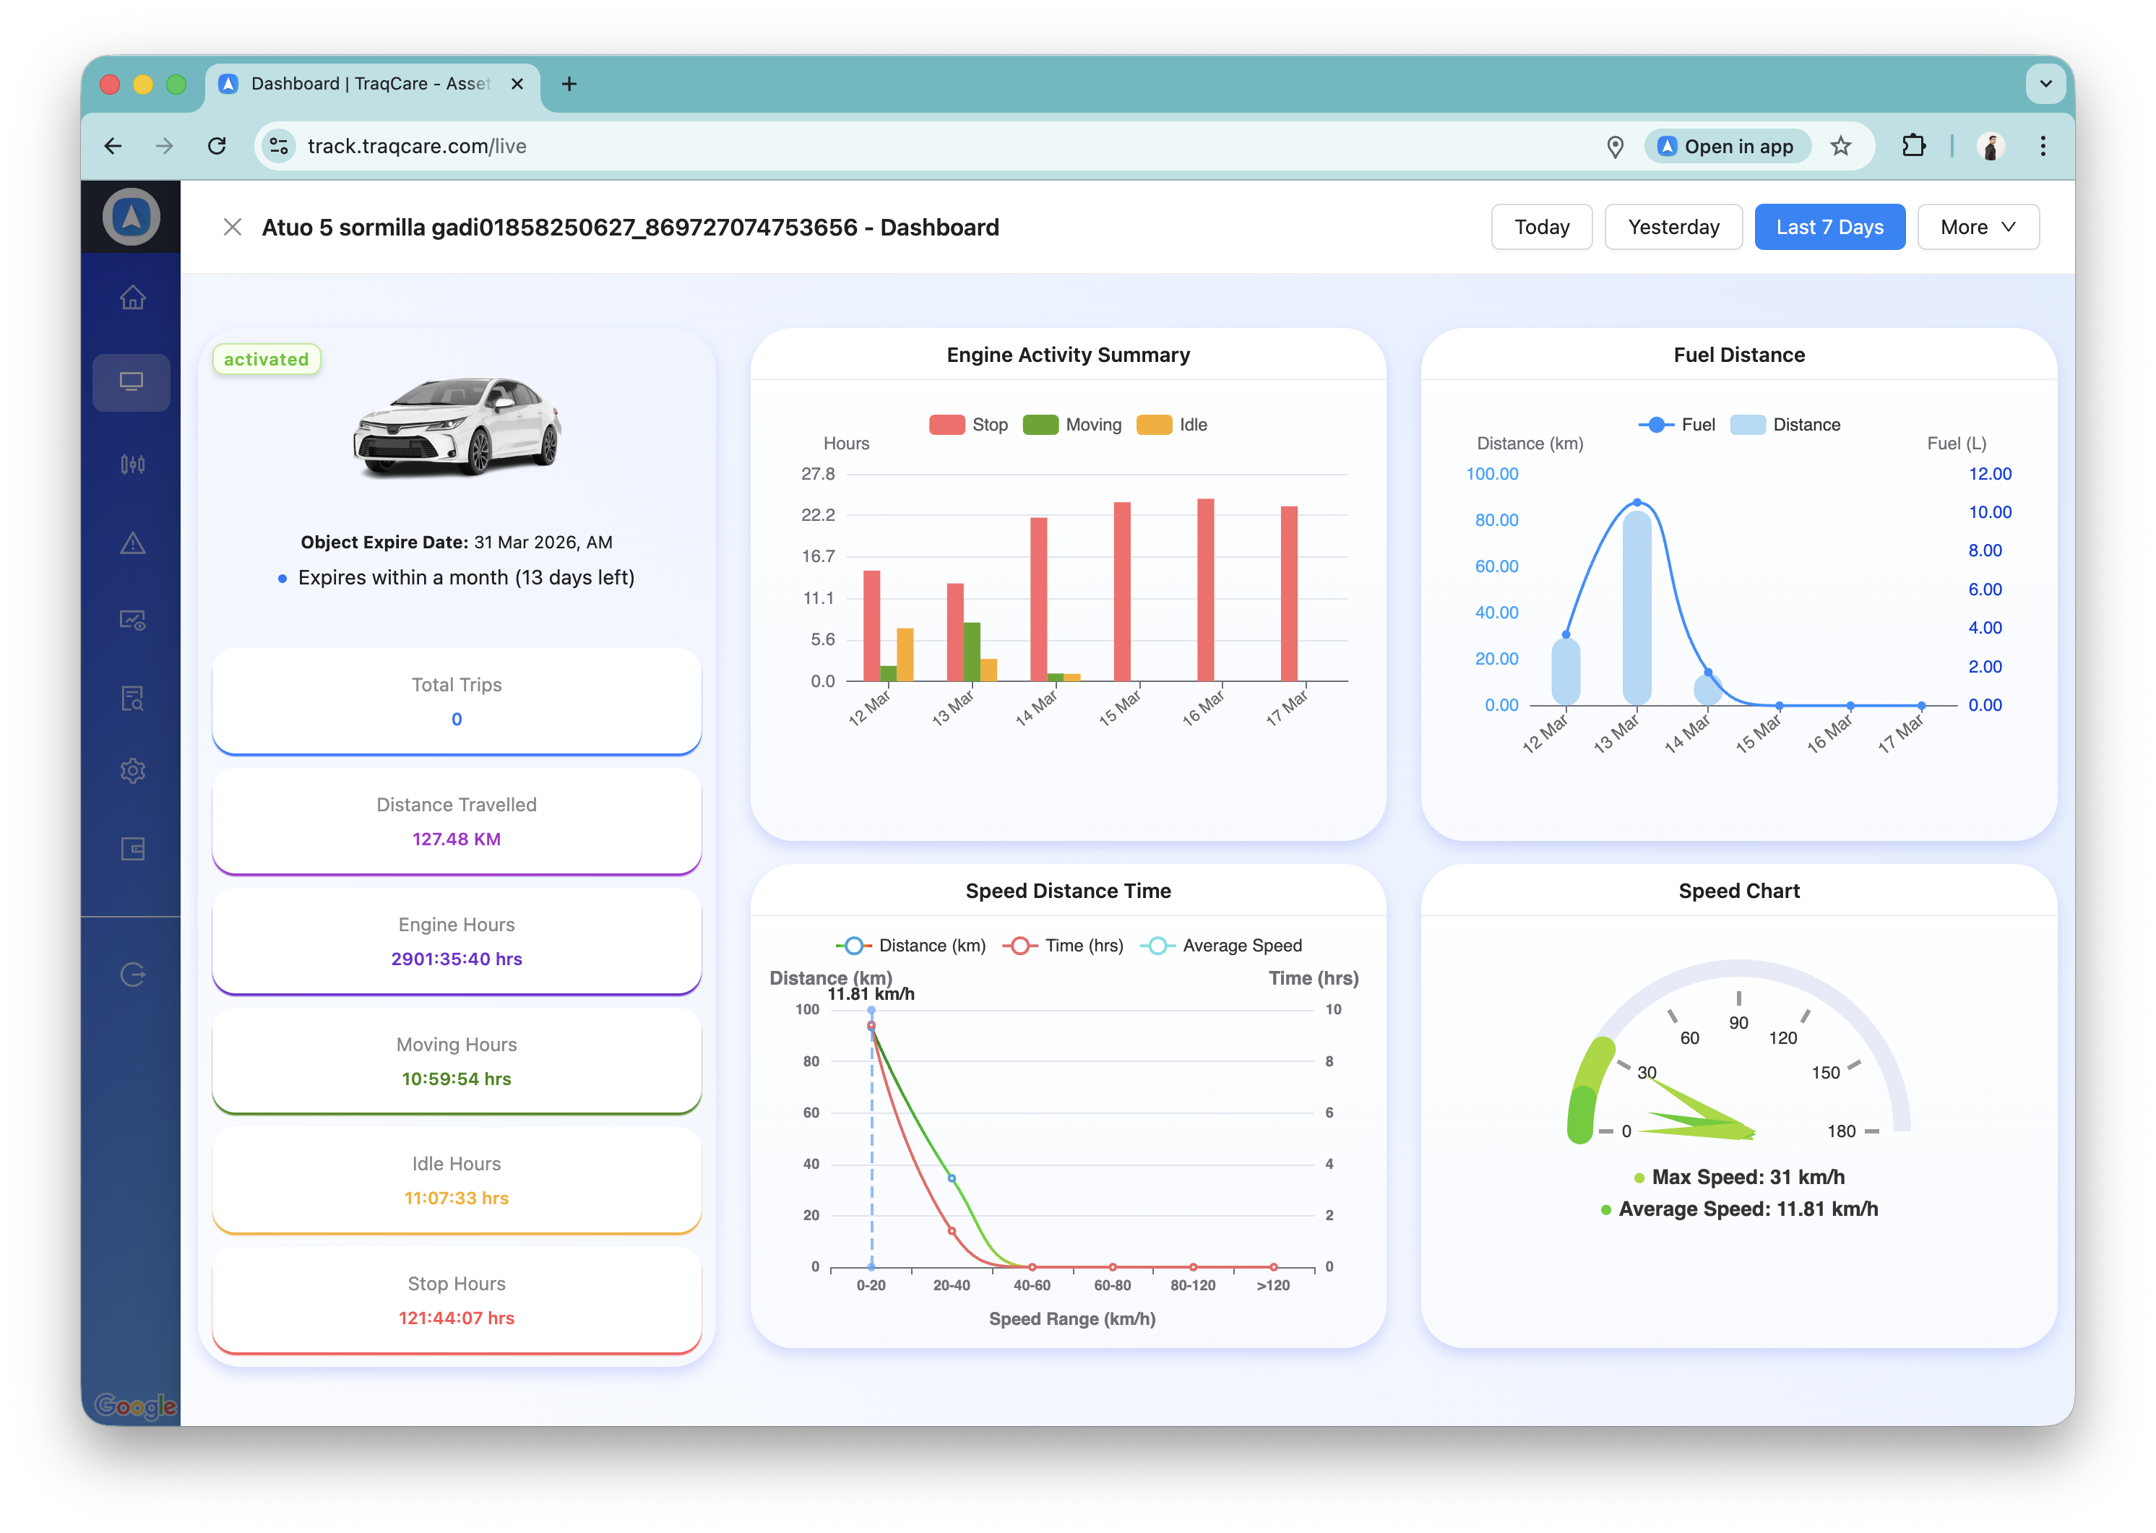Toggle the Average Speed legend
2156x1533 pixels.
click(1220, 946)
